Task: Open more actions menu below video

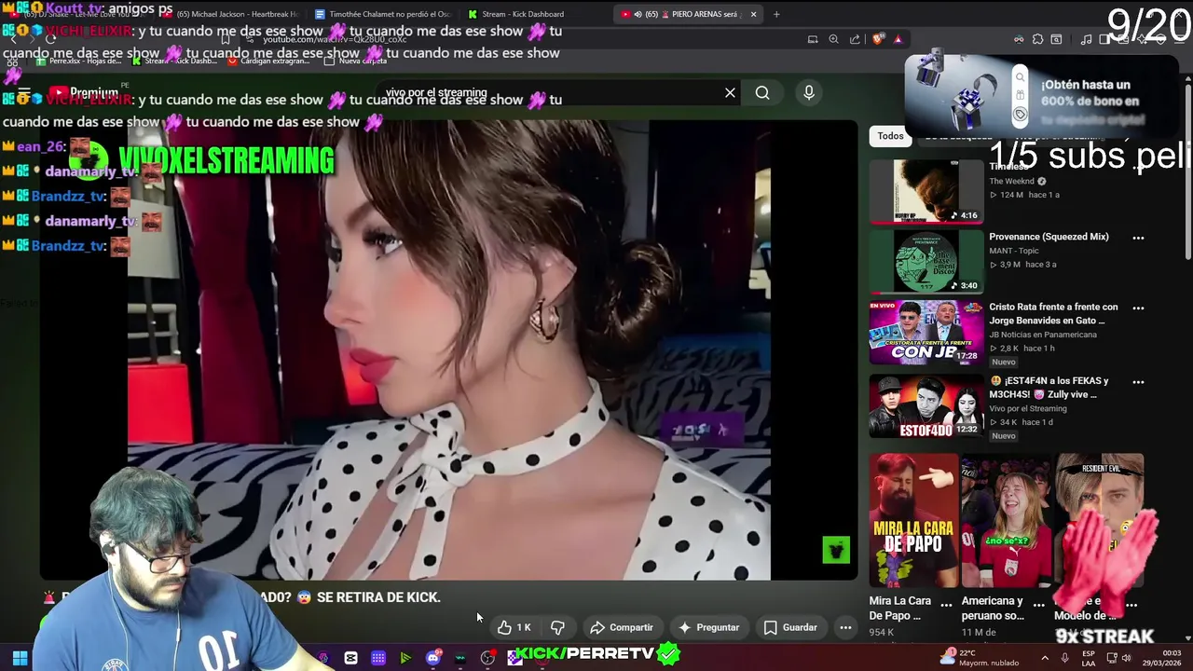Action: (845, 627)
